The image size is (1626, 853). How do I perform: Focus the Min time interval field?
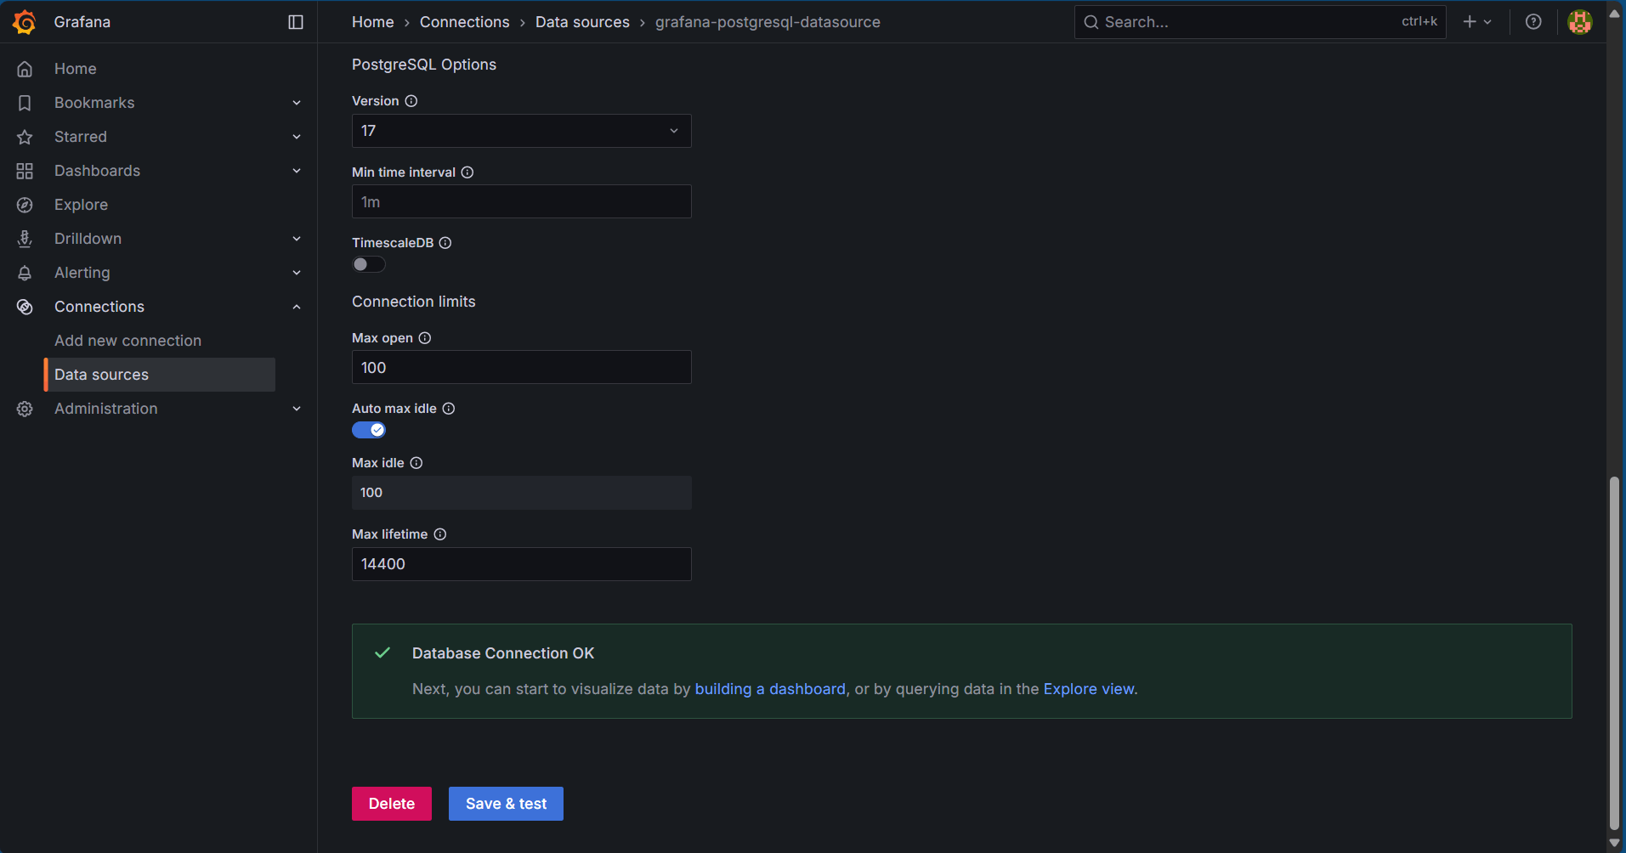click(x=522, y=201)
